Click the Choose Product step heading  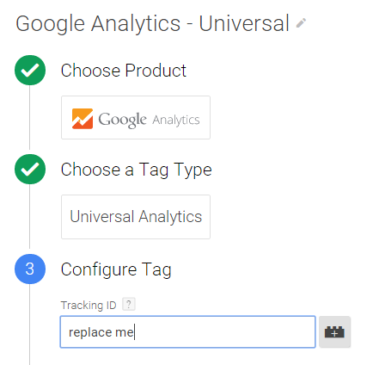[124, 71]
